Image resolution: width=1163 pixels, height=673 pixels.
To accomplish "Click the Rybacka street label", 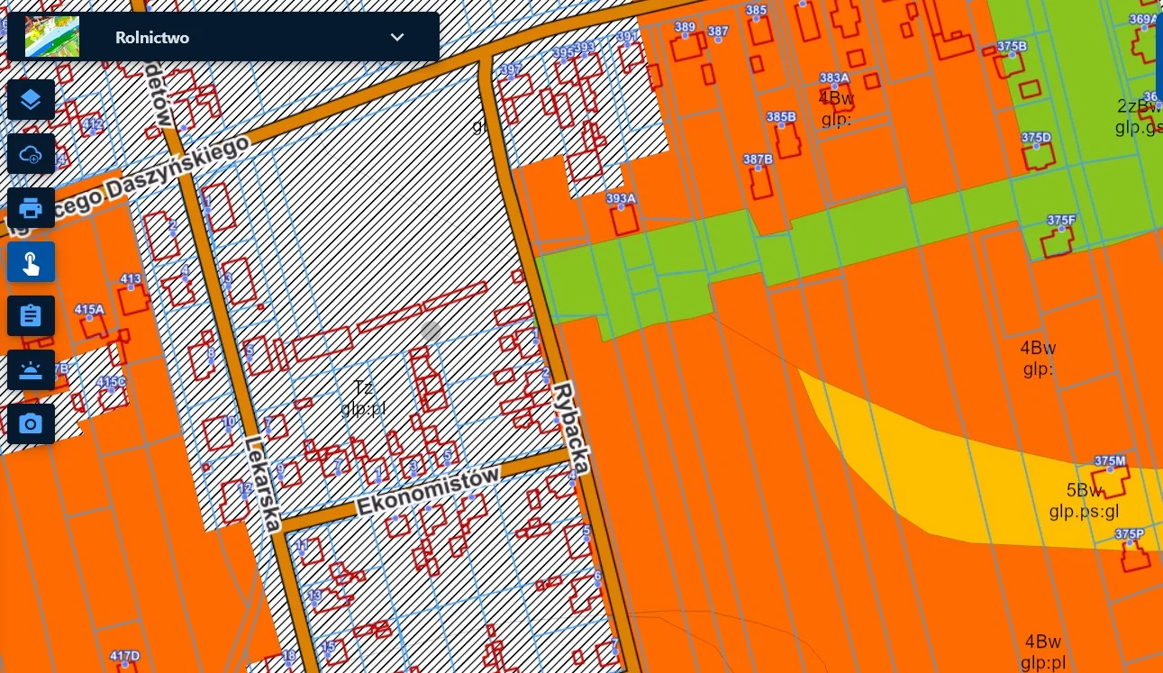I will pos(572,428).
